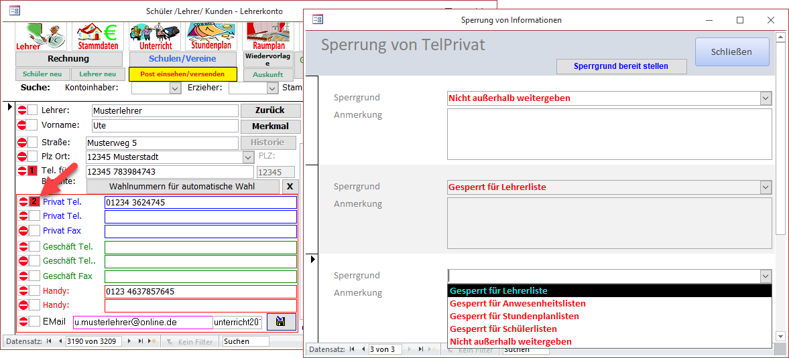Click the red block icon beside Privat Fax

[x=23, y=231]
